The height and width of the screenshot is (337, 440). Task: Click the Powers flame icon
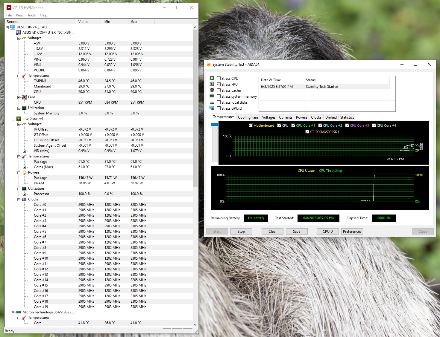tap(24, 172)
